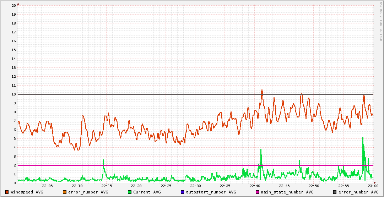
Task: Click the red Windspeed AVG legend swatch
Action: click(7, 192)
